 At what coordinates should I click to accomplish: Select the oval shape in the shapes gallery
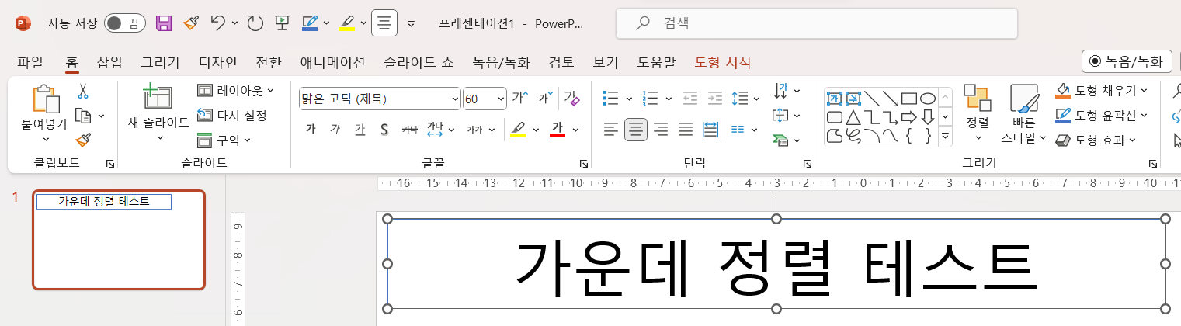(928, 99)
